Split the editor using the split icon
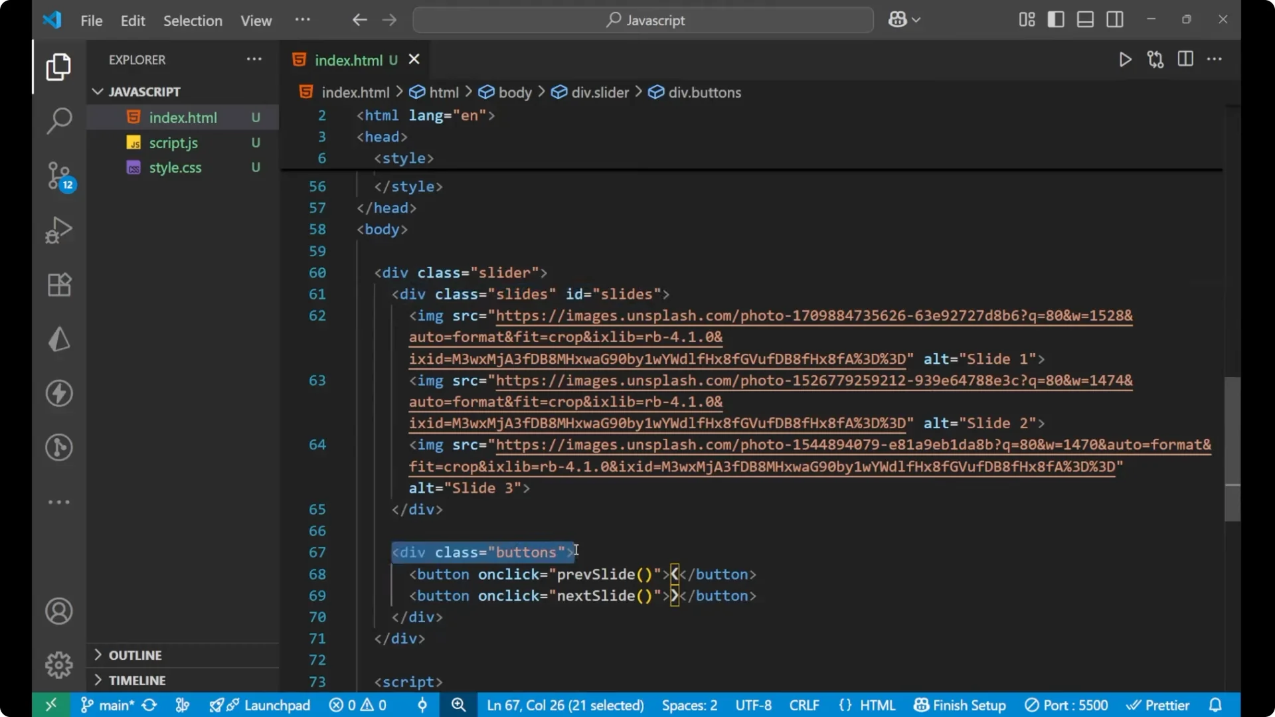This screenshot has width=1275, height=717. tap(1185, 59)
